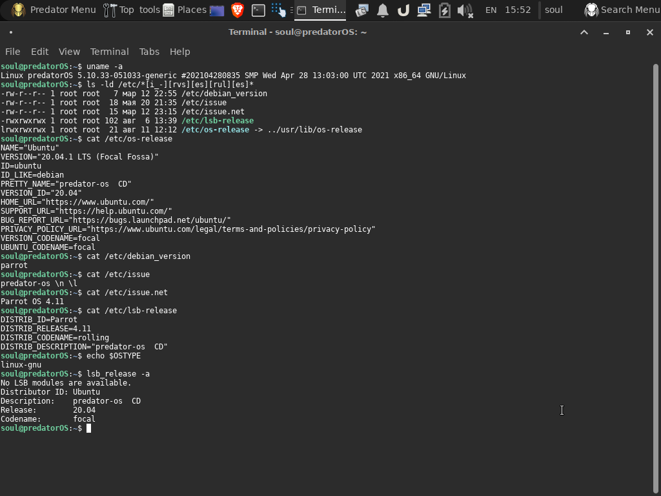Click the /etc/debian_version listing row

click(134, 94)
